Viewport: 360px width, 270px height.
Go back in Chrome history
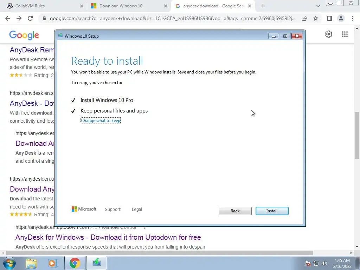click(x=8, y=18)
